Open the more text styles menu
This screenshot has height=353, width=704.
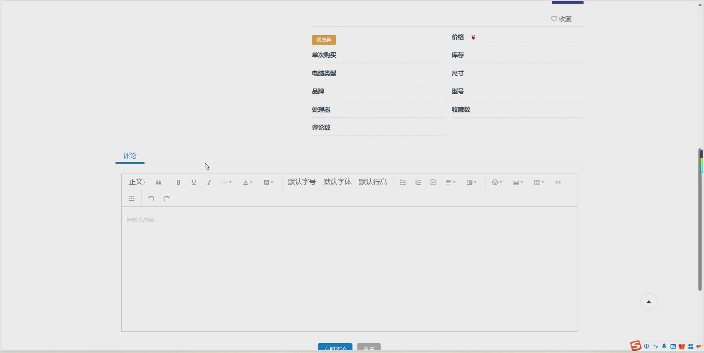click(x=227, y=182)
